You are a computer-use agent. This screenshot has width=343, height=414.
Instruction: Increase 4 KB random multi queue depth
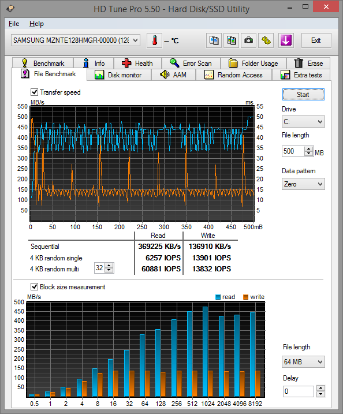click(109, 266)
